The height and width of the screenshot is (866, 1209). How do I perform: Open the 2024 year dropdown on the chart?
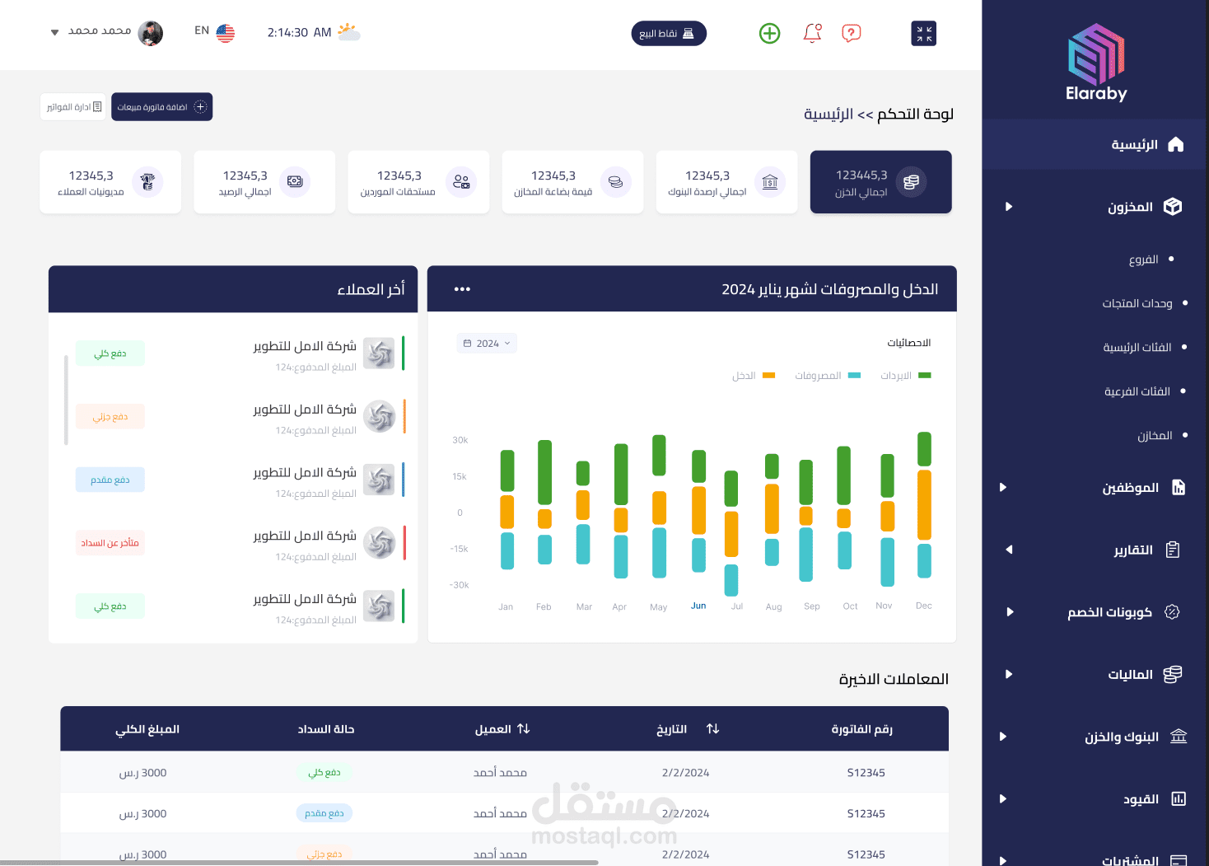tap(487, 343)
